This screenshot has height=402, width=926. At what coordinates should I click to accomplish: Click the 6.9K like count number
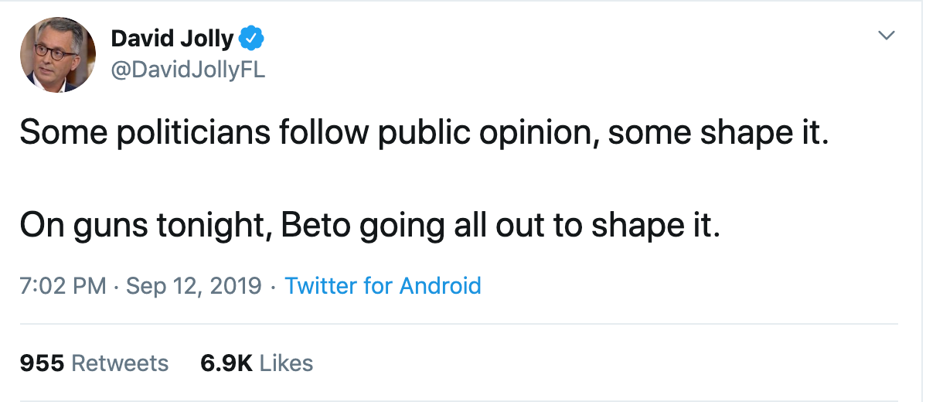[x=226, y=363]
